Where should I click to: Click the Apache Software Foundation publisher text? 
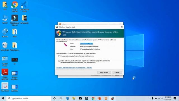89,46
